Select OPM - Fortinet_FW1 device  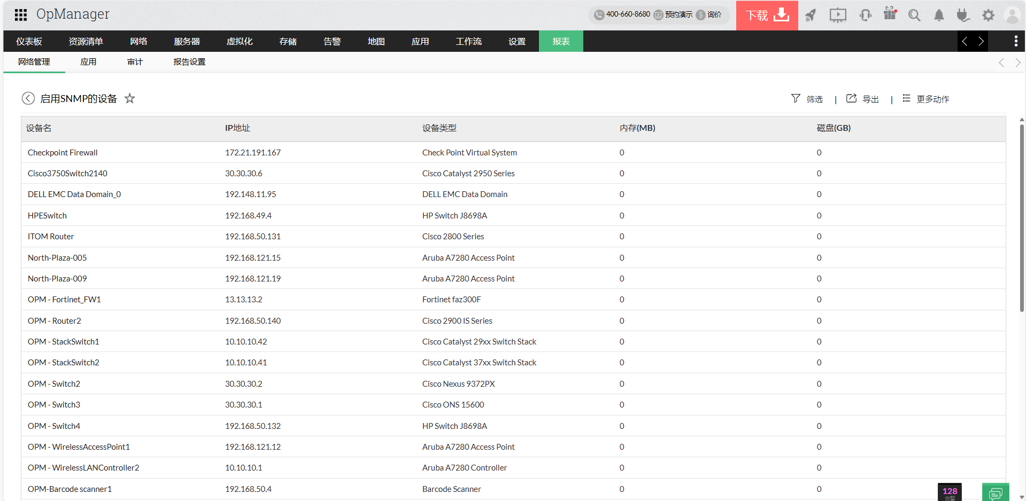(x=64, y=300)
